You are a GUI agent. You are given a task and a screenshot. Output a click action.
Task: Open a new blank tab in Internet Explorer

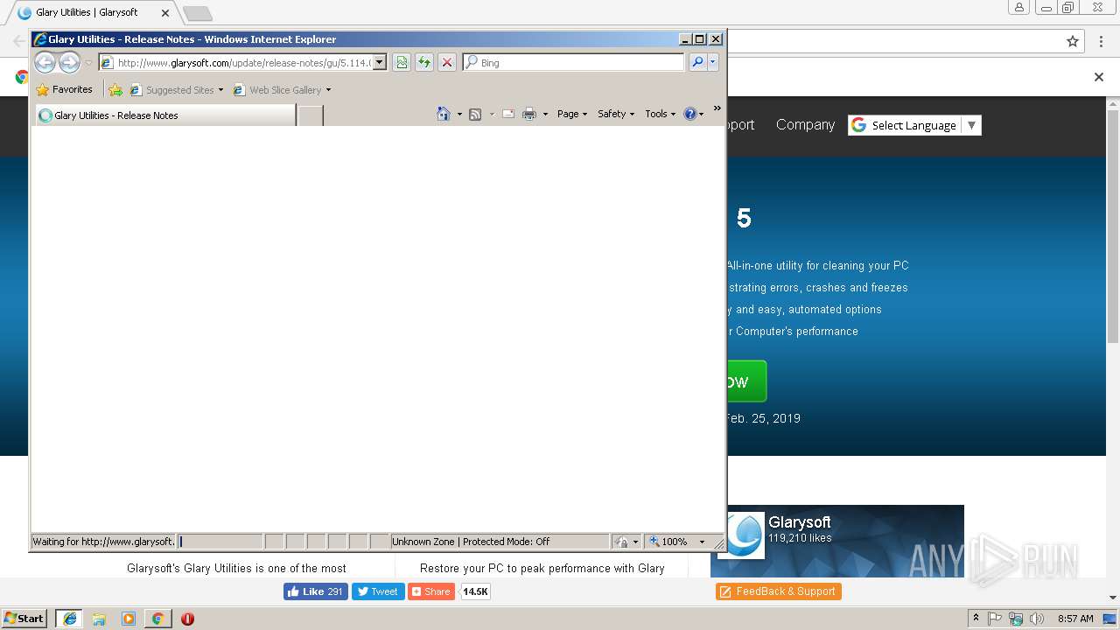(311, 115)
